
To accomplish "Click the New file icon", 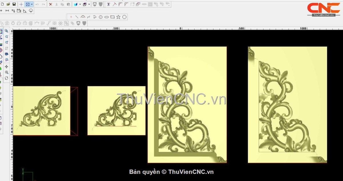I will pos(3,4).
